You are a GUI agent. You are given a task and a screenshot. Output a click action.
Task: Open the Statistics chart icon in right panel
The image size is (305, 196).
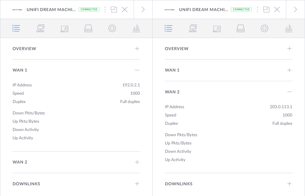pos(289,28)
